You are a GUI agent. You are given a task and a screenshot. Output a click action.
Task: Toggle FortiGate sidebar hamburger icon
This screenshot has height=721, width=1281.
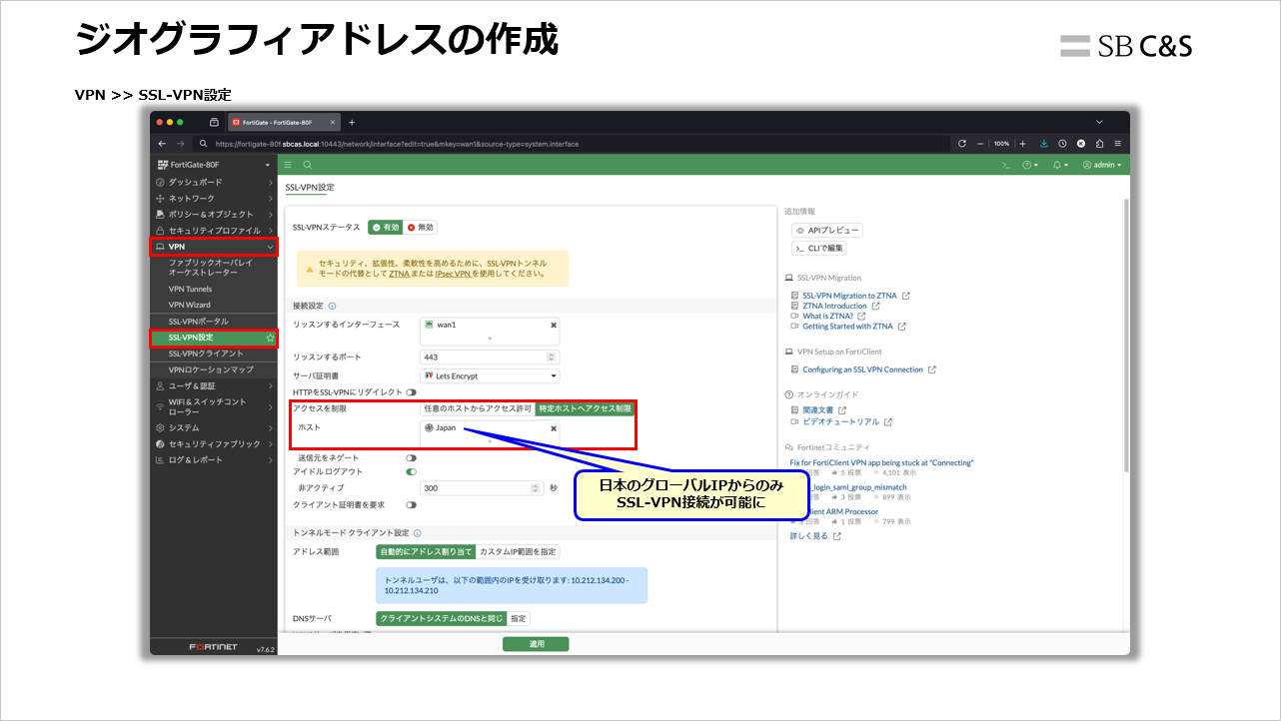click(288, 165)
